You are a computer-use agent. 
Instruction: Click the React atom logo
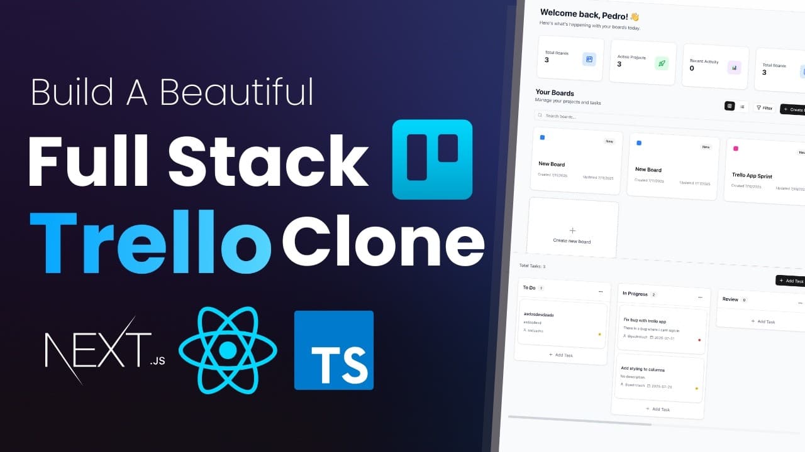(x=228, y=350)
